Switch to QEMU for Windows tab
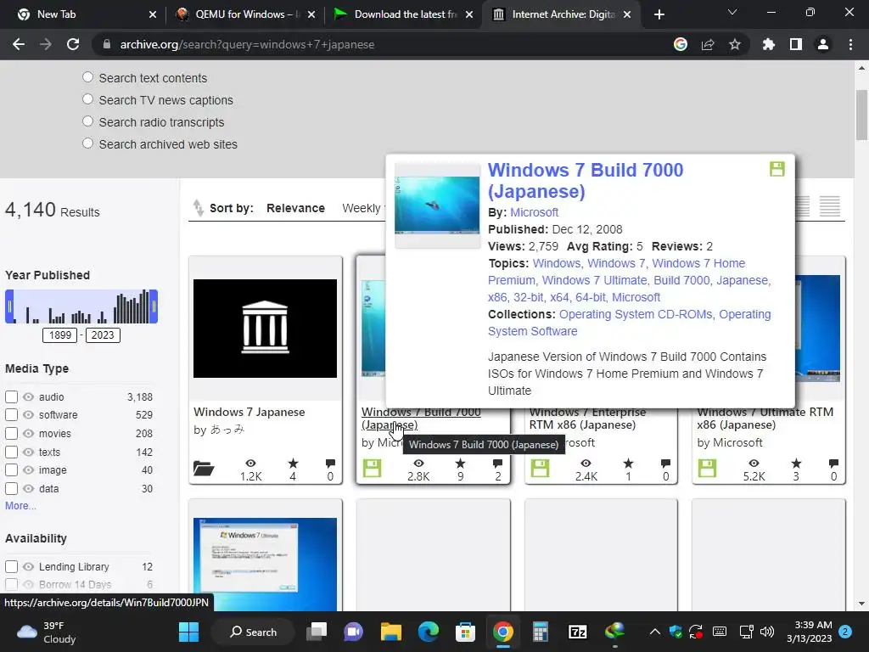 point(247,14)
